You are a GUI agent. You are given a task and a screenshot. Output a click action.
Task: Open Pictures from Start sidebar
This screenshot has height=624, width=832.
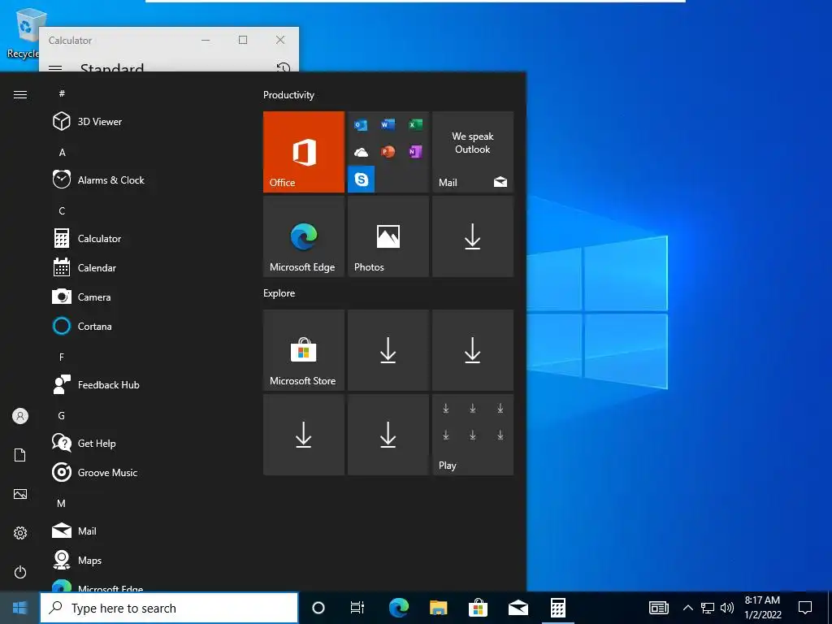20,494
